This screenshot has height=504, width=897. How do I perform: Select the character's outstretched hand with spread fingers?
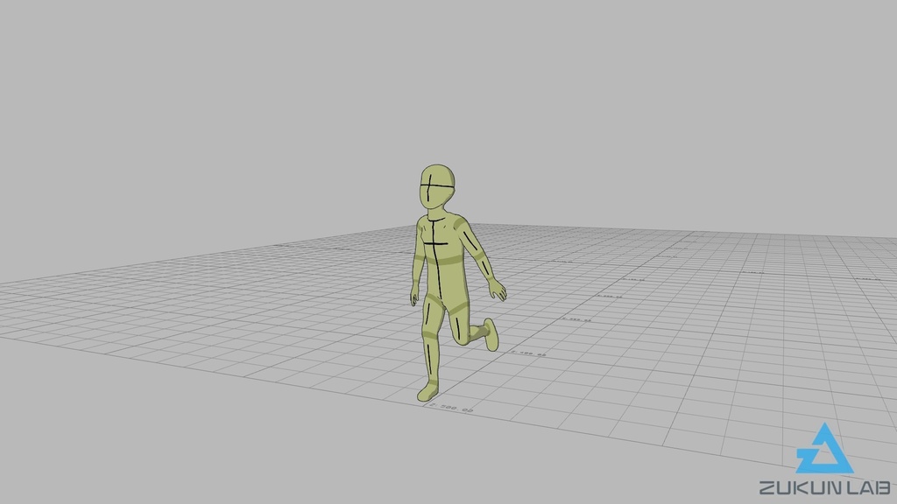point(498,290)
